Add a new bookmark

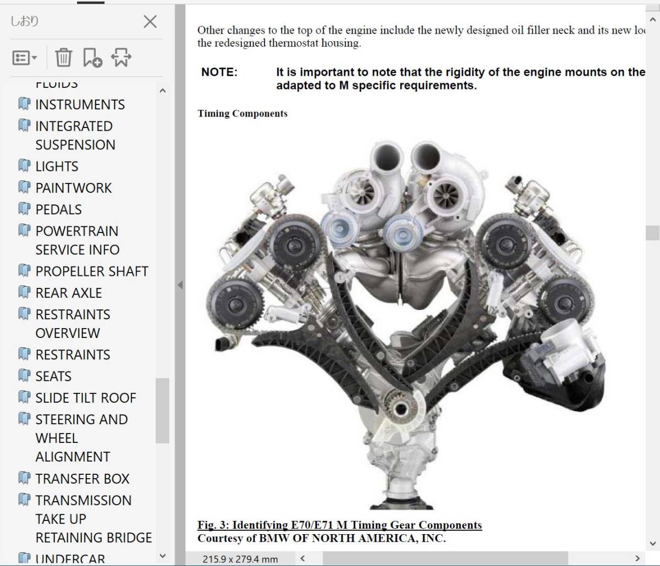coord(92,57)
